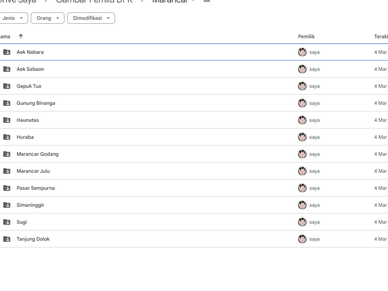Viewport: 388px width, 291px height.
Task: Click the shared folder icon for Marancar Godang
Action: [7, 154]
